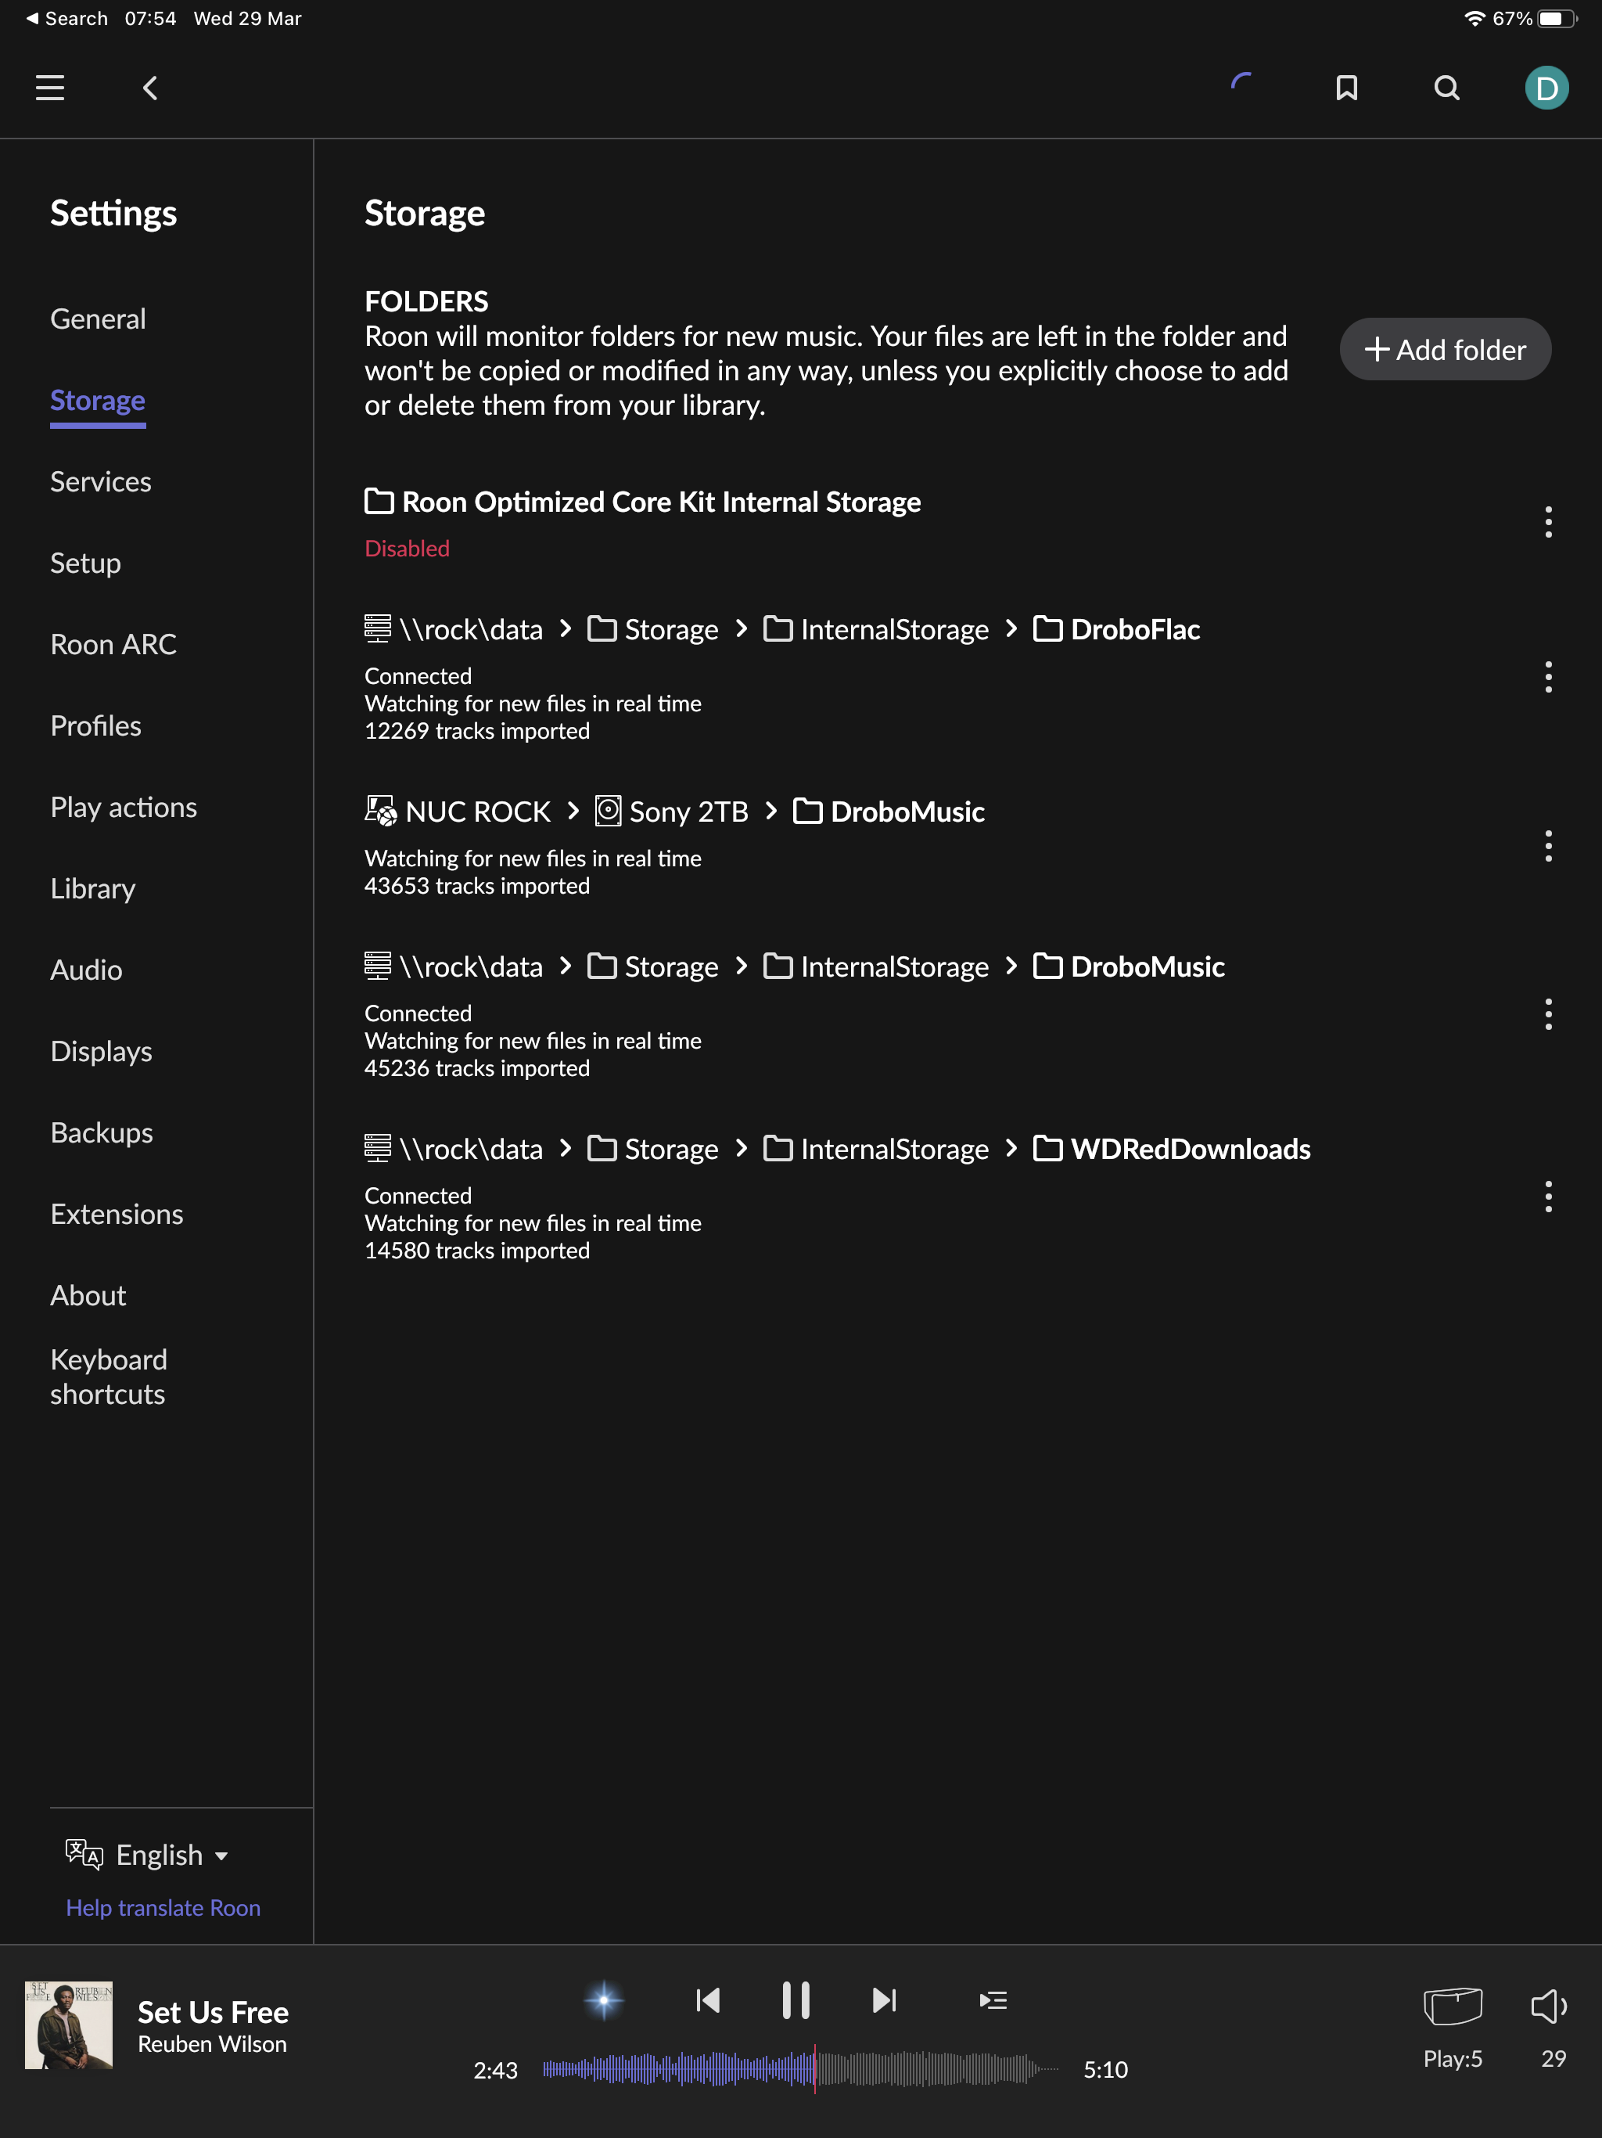Open the profile avatar D

(1546, 88)
